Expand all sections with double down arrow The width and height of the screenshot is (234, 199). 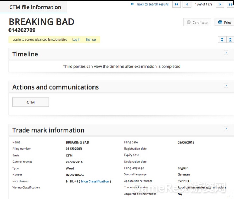tap(222, 40)
